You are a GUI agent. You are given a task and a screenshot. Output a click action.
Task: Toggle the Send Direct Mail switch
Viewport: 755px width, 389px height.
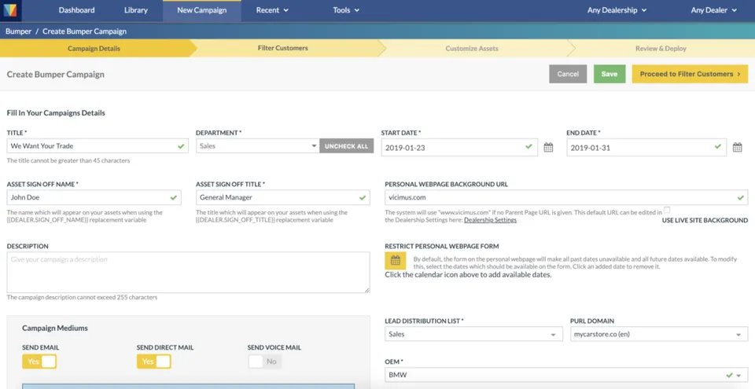pos(153,361)
